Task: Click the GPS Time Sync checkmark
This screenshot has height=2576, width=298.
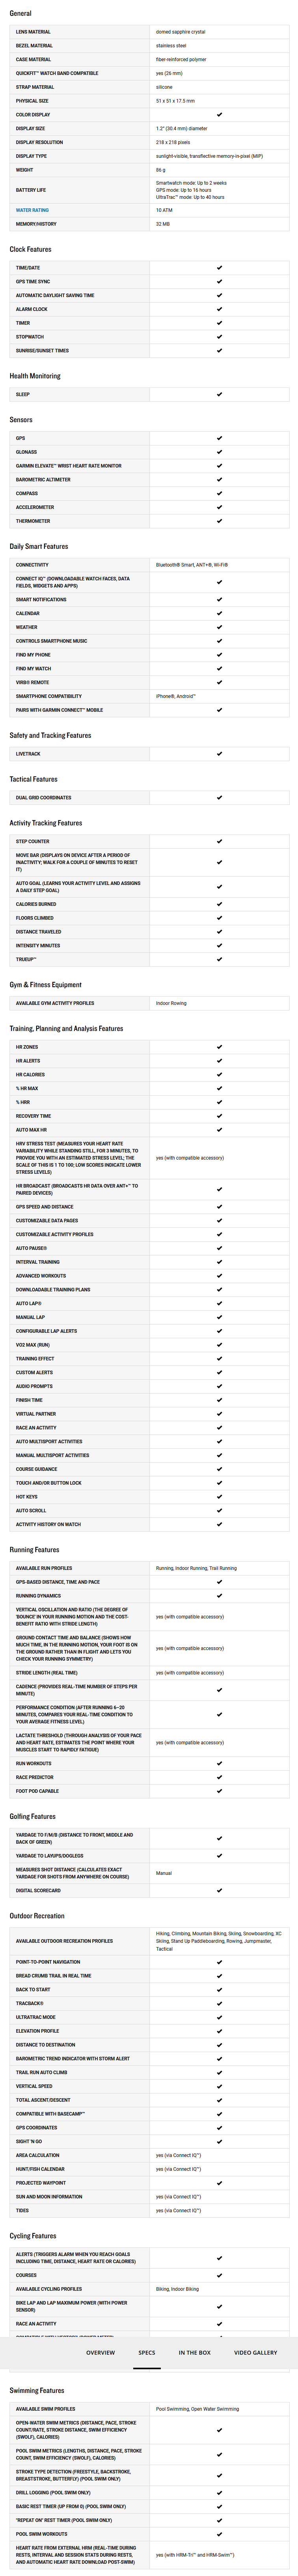Action: point(219,282)
